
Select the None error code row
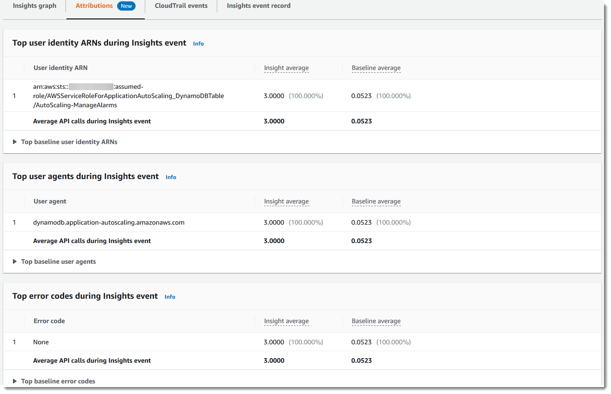[41, 342]
